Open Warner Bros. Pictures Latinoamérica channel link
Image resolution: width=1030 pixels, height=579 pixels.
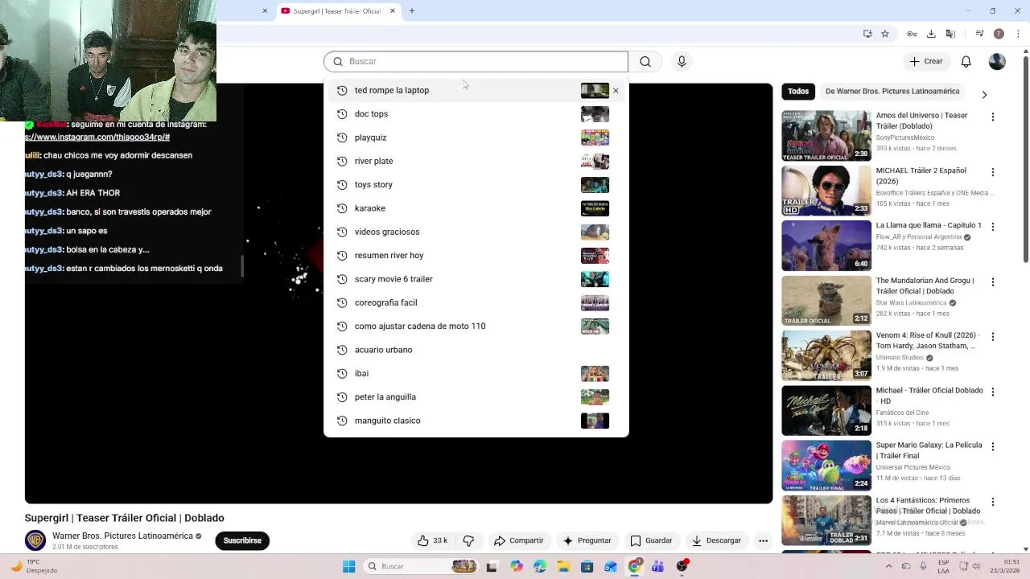(x=122, y=536)
